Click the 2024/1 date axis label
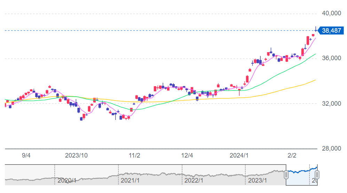 [239, 155]
